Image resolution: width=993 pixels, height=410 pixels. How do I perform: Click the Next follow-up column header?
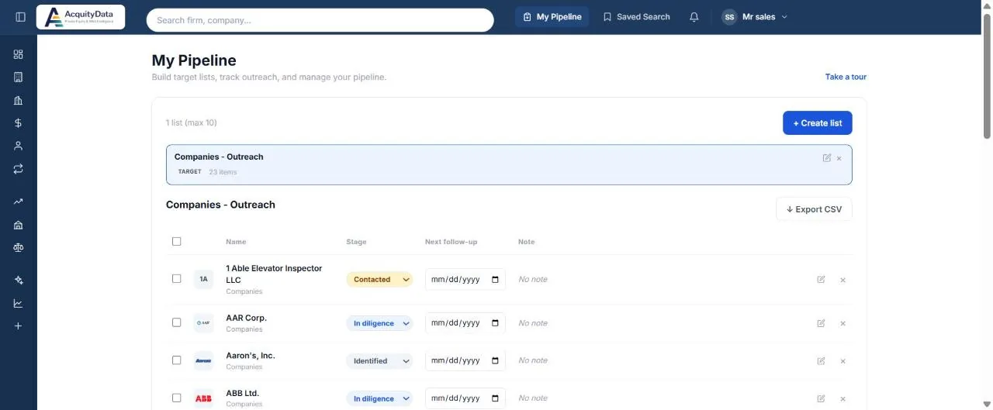(451, 242)
